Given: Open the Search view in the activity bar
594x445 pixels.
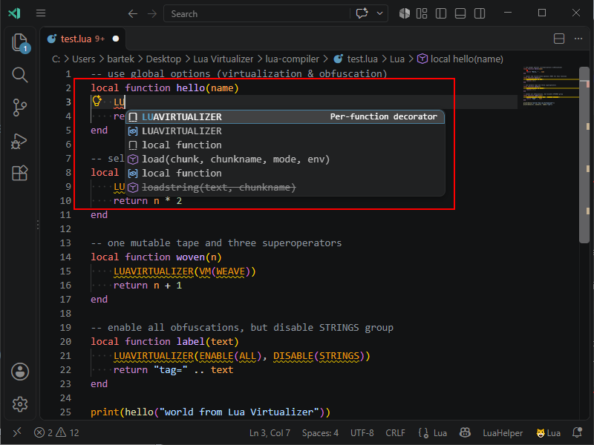Looking at the screenshot, I should (20, 75).
